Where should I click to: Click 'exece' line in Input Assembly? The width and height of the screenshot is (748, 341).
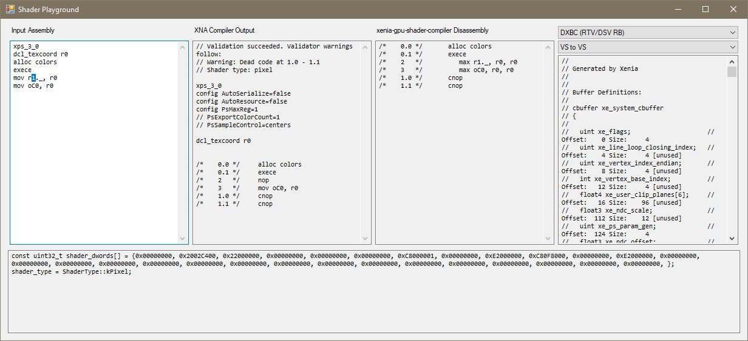22,70
